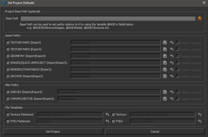Browse folder for SHELVES path
This screenshot has width=208, height=137.
(165, 92)
